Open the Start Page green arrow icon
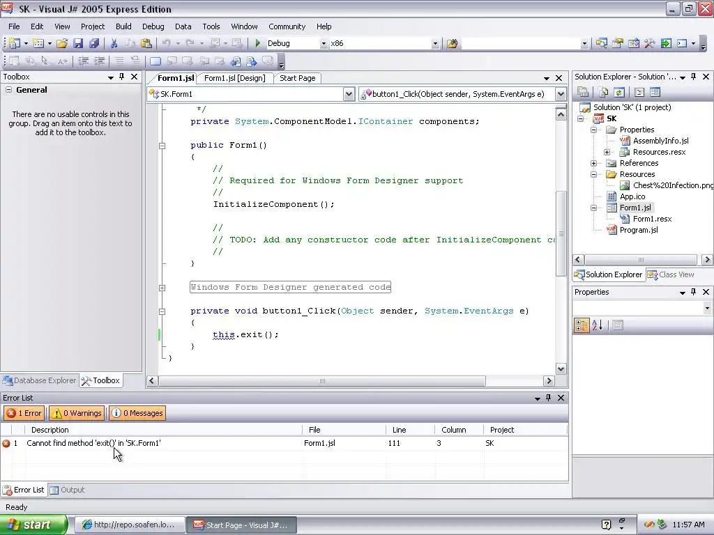Screen dimensions: 714x535 666,43
